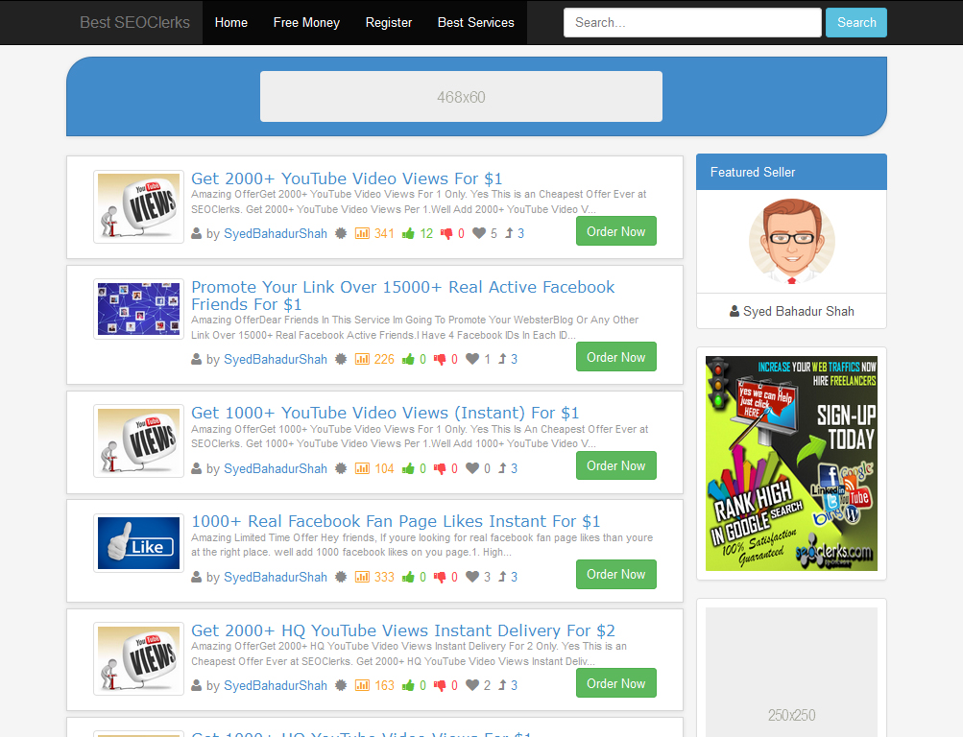Screen dimensions: 963x737
Task: Click user icon in Fan Page Likes listing
Action: click(197, 577)
